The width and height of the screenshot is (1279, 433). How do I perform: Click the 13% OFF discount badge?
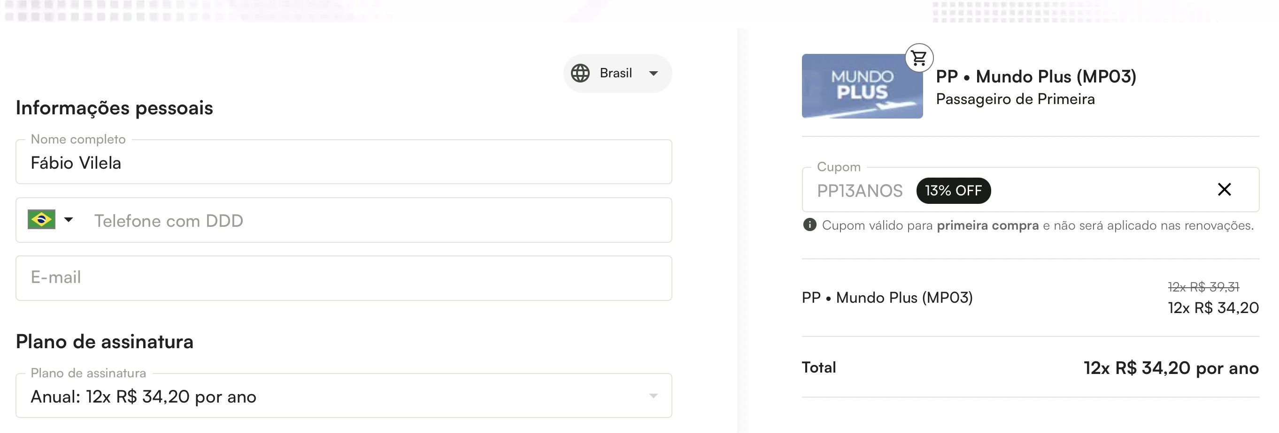953,191
